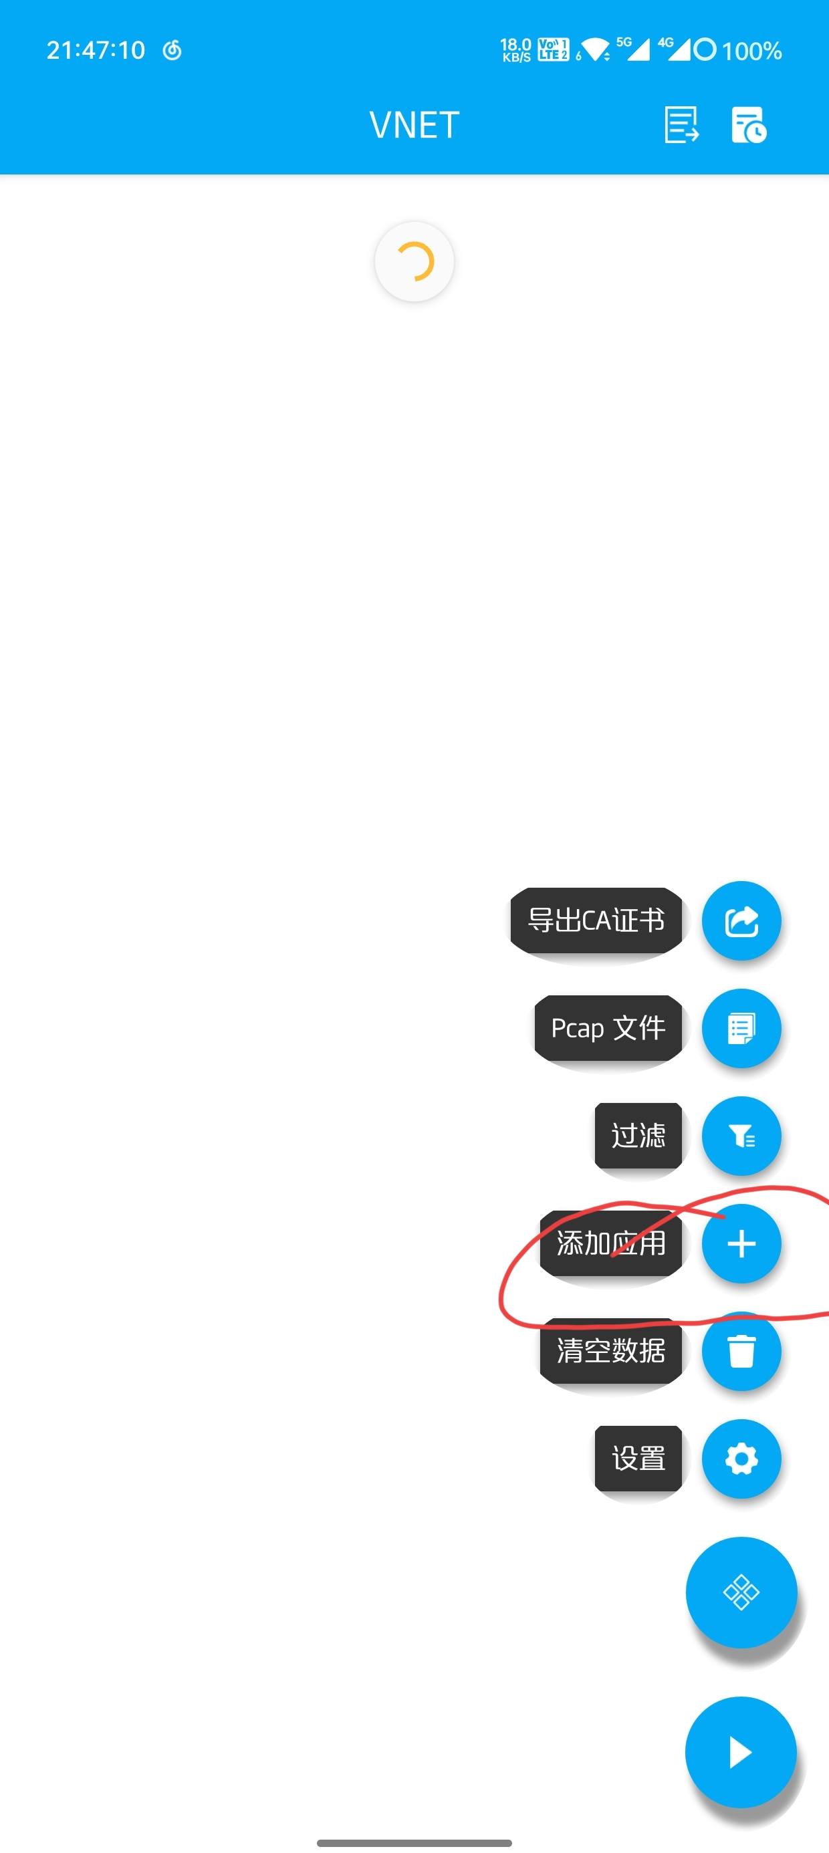The height and width of the screenshot is (1853, 829).
Task: Choose the 过滤 label
Action: pos(638,1136)
